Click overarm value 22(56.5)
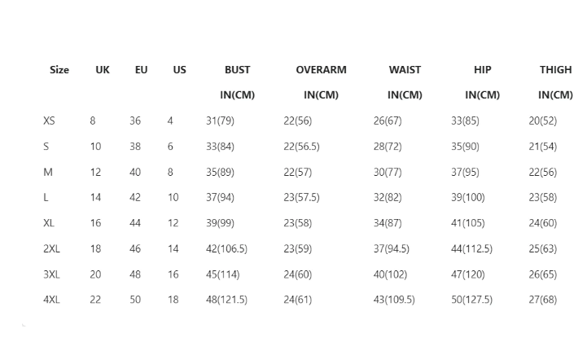The height and width of the screenshot is (342, 587). click(x=301, y=147)
